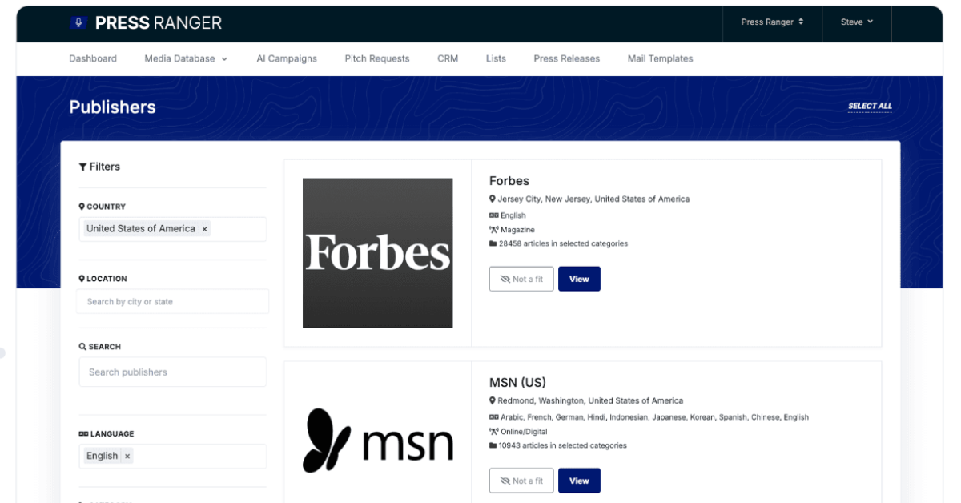This screenshot has height=503, width=961.
Task: Click the MSN butterfly logo thumbnail
Action: coord(377,441)
